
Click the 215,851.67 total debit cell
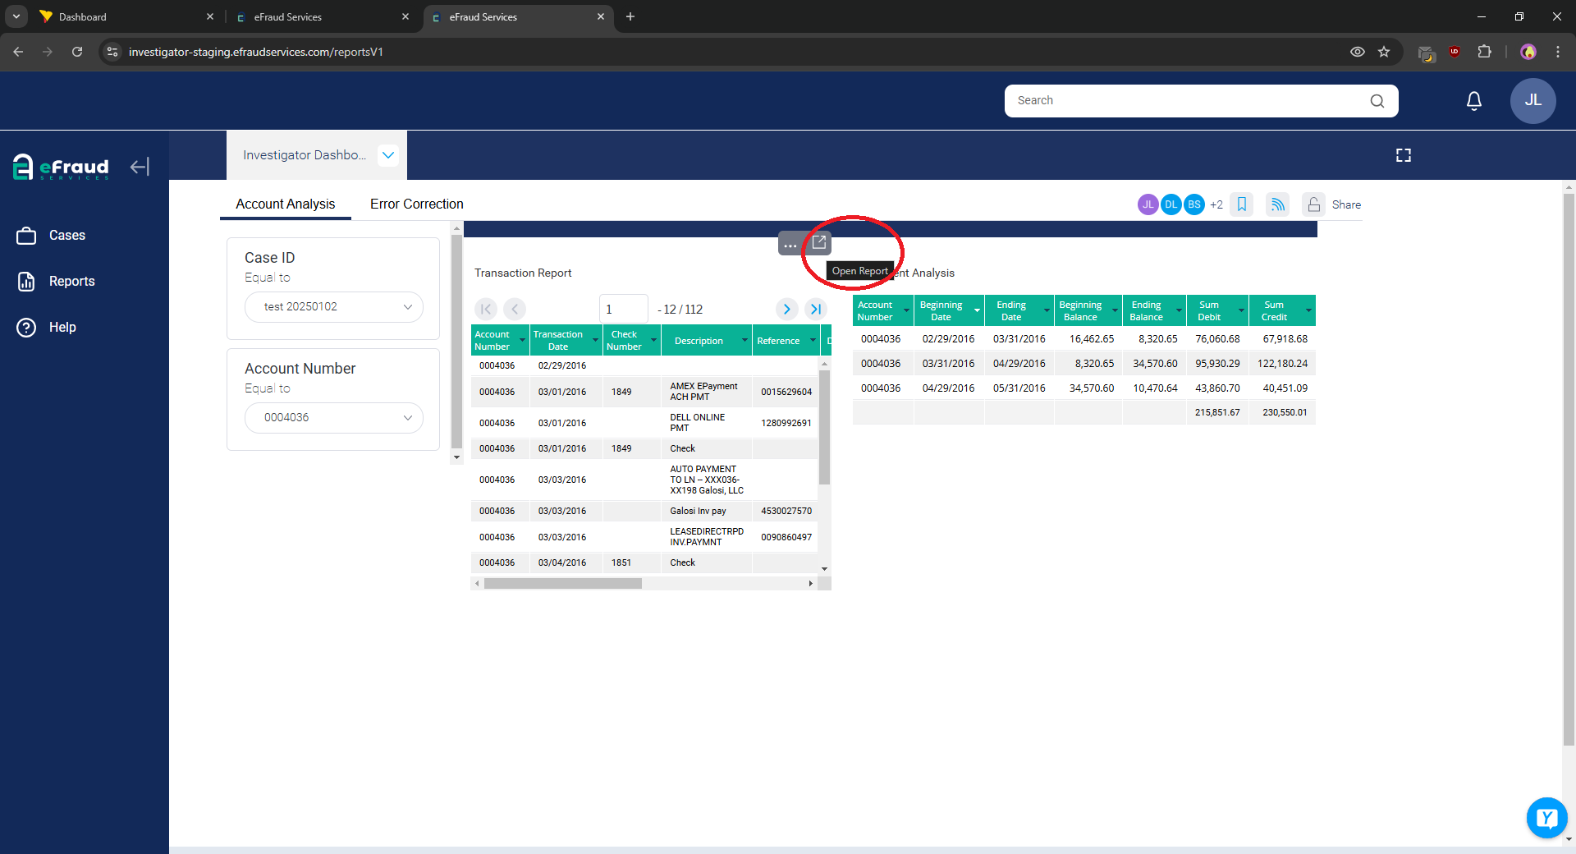tap(1217, 412)
